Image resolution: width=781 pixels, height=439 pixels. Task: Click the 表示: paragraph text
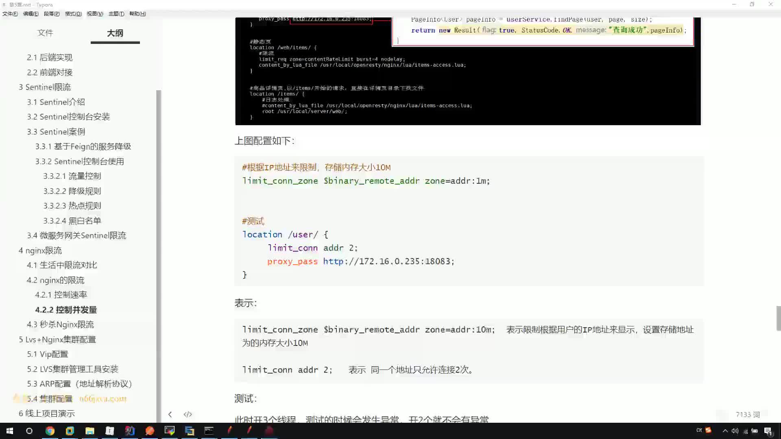245,303
